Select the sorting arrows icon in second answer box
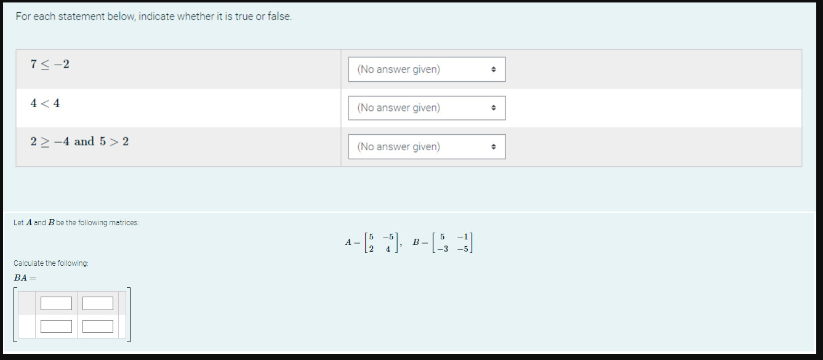Viewport: 823px width, 360px height. click(x=494, y=108)
